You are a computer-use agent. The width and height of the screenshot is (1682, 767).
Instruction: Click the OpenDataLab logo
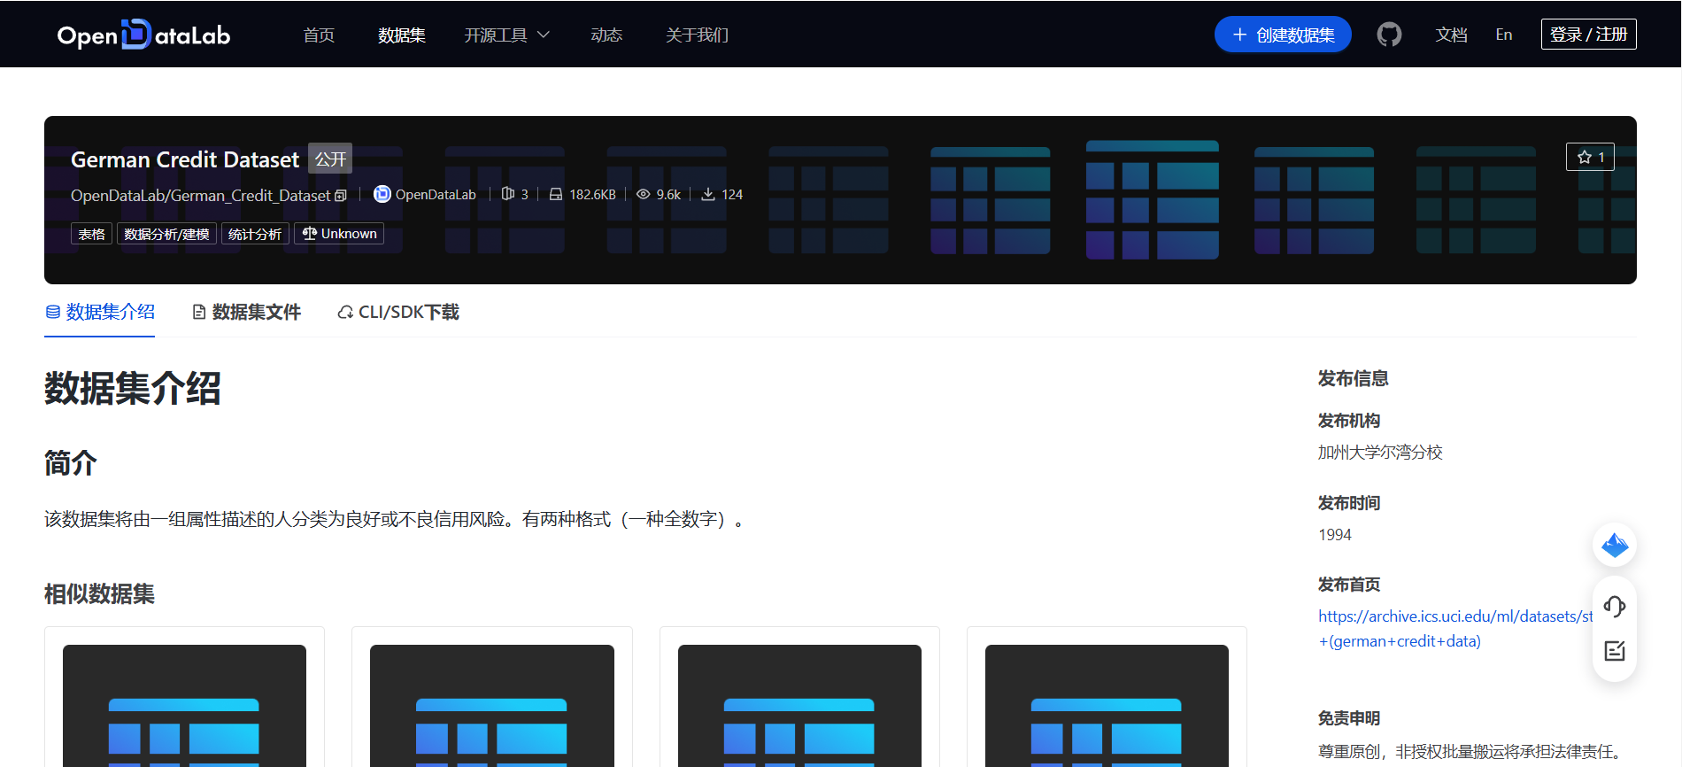click(143, 35)
